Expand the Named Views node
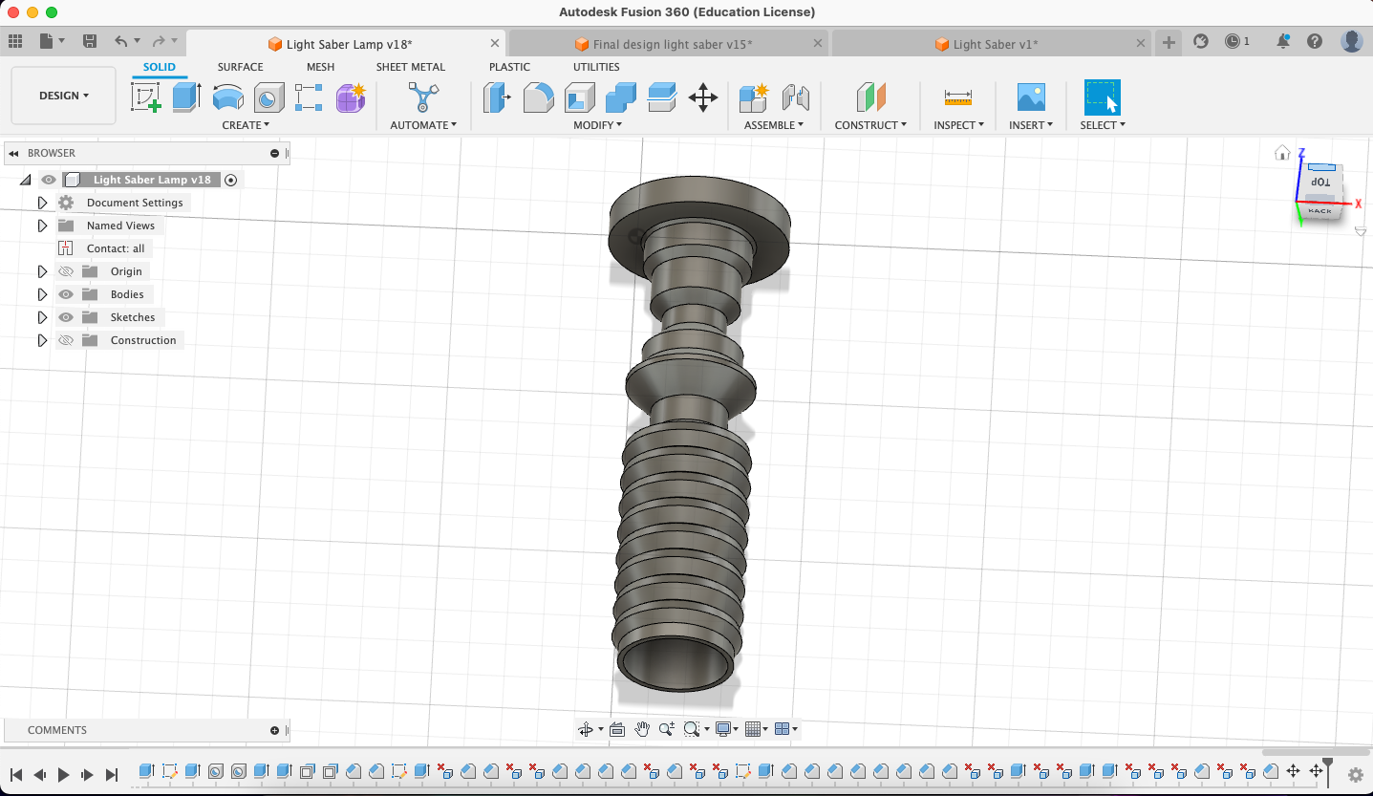The width and height of the screenshot is (1373, 796). click(42, 226)
